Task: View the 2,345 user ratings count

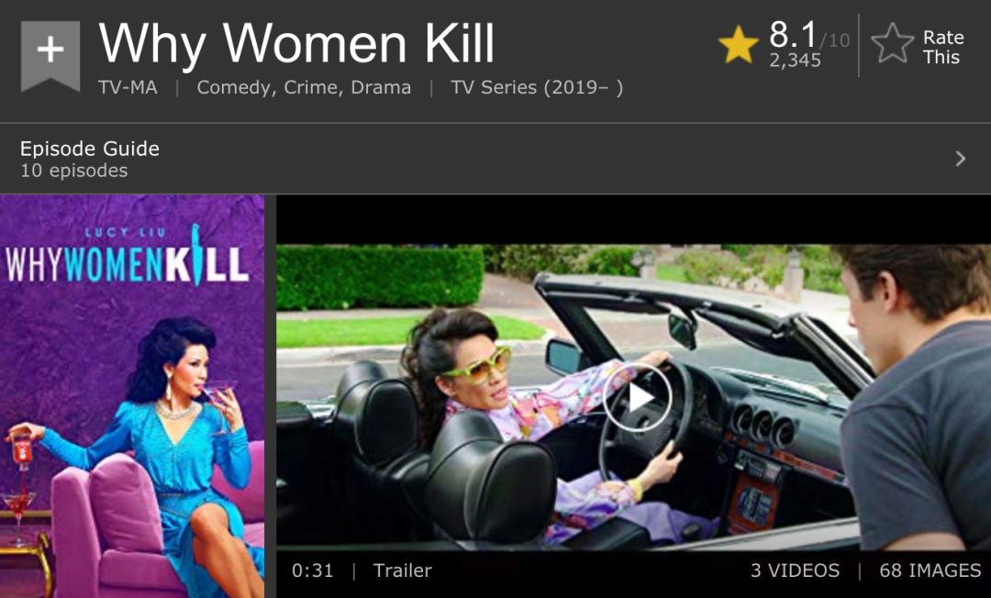Action: click(x=795, y=61)
